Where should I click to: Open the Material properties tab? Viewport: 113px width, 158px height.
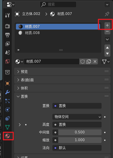pos(7,136)
